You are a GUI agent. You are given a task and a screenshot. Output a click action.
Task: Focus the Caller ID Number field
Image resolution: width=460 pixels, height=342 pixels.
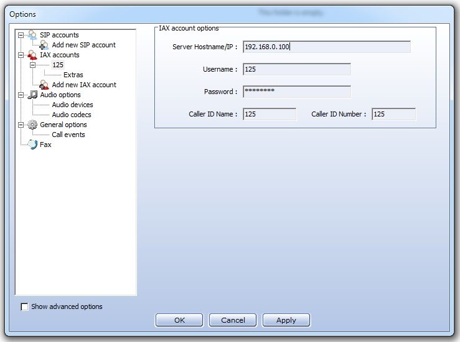[393, 114]
